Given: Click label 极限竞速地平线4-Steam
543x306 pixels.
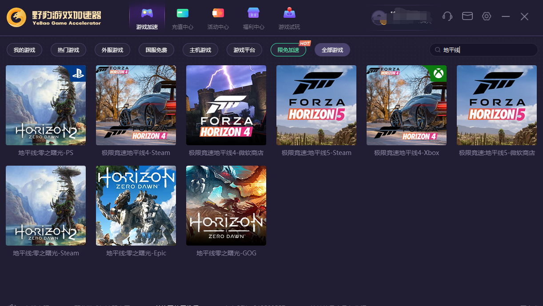Looking at the screenshot, I should pyautogui.click(x=136, y=153).
